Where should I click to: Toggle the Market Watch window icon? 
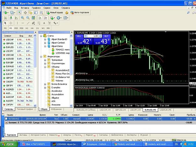(20, 13)
